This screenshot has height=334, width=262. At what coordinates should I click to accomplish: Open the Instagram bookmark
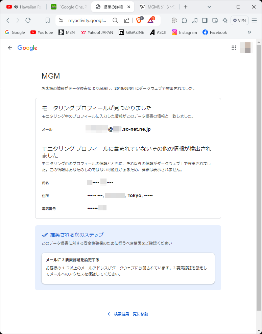tap(184, 33)
